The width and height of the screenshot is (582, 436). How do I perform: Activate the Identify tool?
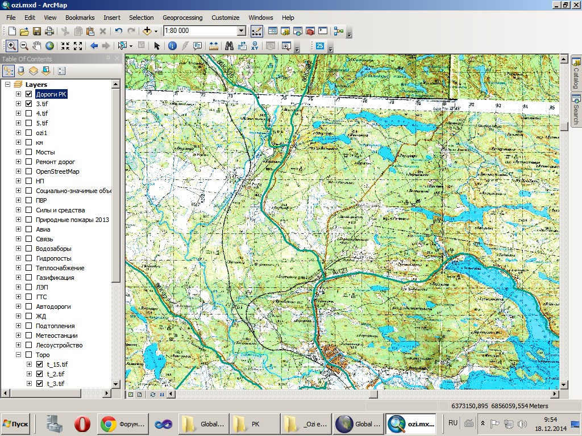172,46
